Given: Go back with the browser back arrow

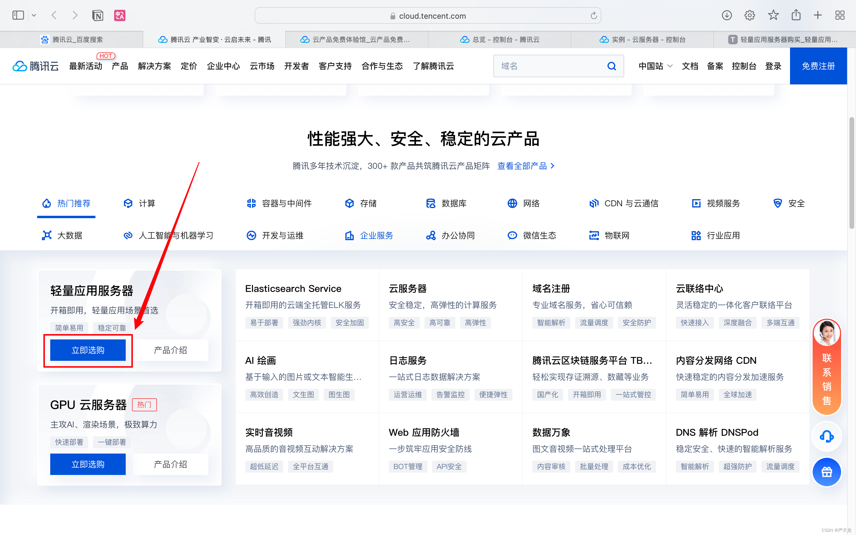Looking at the screenshot, I should pos(54,15).
